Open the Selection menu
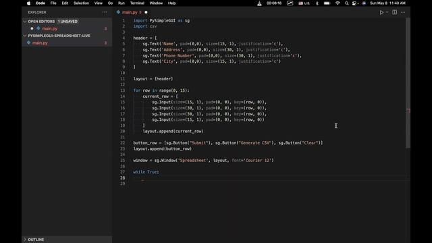This screenshot has height=243, width=432. tap(81, 3)
